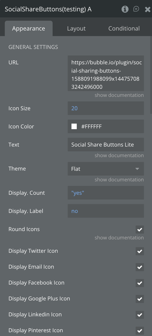Click the Text input field
The width and height of the screenshot is (152, 336).
[x=106, y=145]
